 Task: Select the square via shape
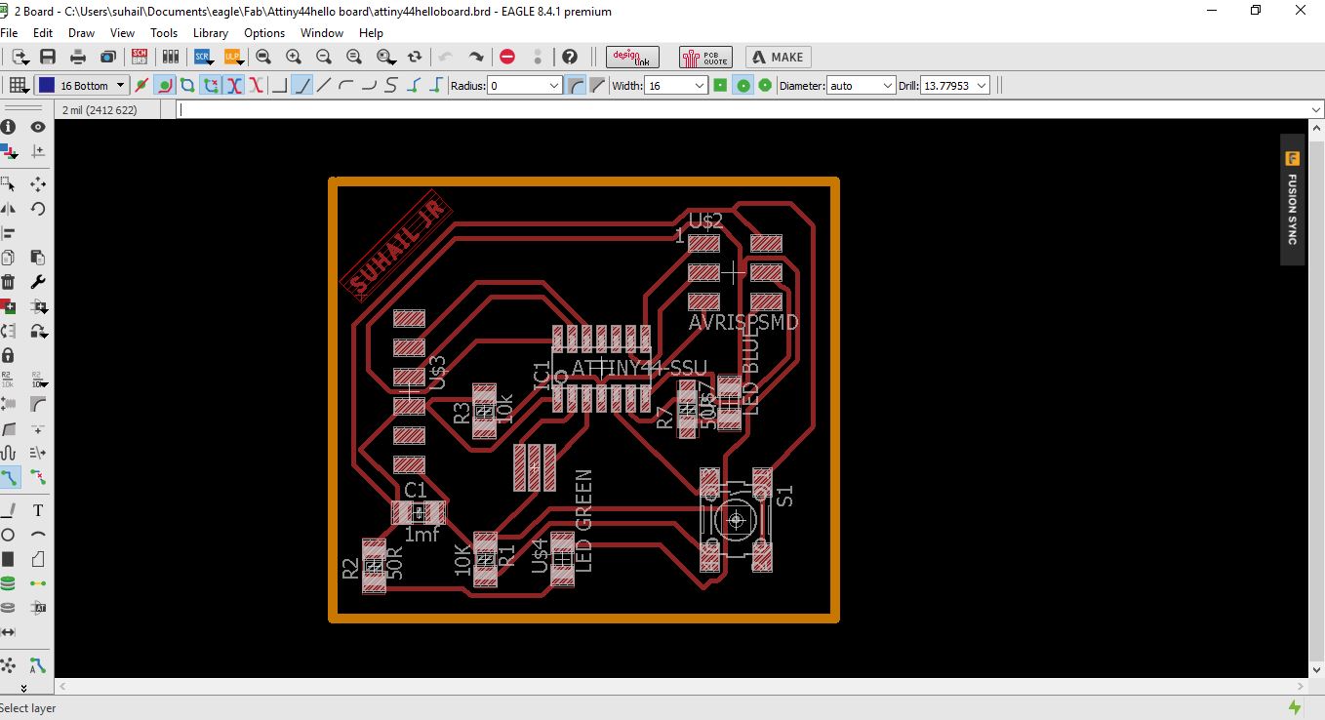click(720, 86)
